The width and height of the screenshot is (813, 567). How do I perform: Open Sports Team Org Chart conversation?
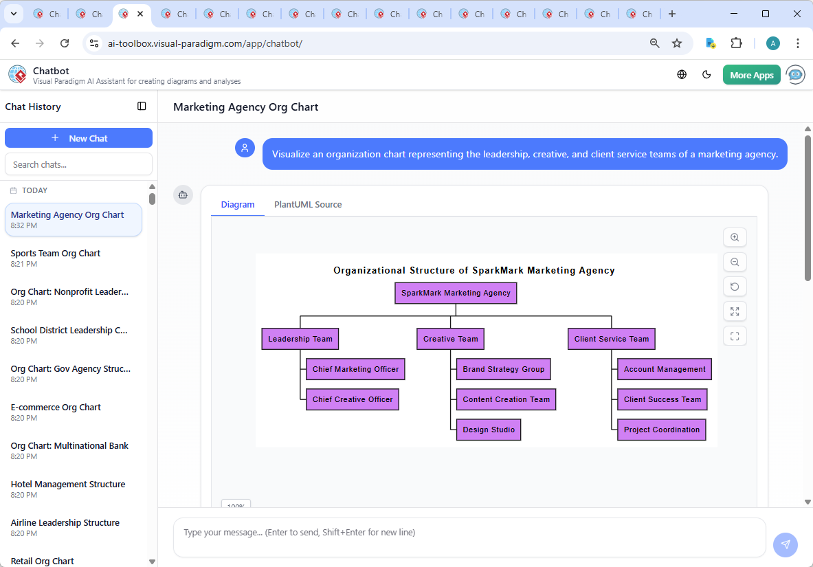(x=56, y=254)
